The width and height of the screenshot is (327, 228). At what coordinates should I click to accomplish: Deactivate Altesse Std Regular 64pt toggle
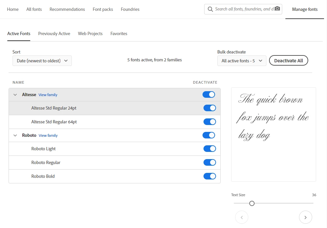209,122
